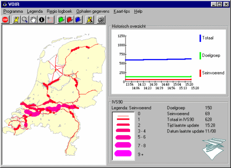Screen dimensions: 231x168
Task: Choose the info identify tool
Action: (x=42, y=20)
